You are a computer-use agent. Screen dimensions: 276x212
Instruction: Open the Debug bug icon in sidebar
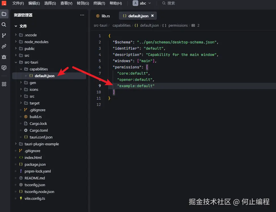[x=4, y=57]
